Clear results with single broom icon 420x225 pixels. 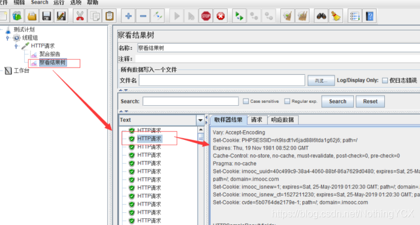click(288, 16)
